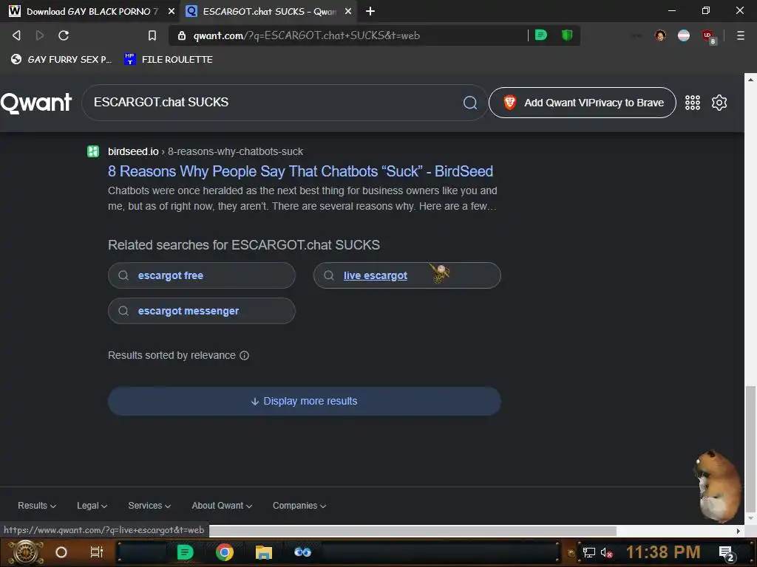The image size is (757, 567).
Task: Open the globe-icon bookmark in bookmarks bar
Action: (61, 59)
